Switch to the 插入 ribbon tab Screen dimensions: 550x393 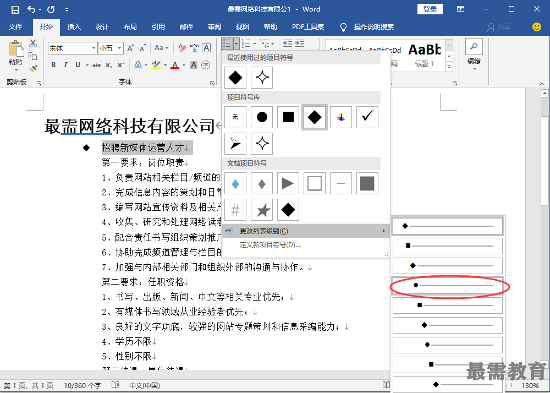pos(74,27)
